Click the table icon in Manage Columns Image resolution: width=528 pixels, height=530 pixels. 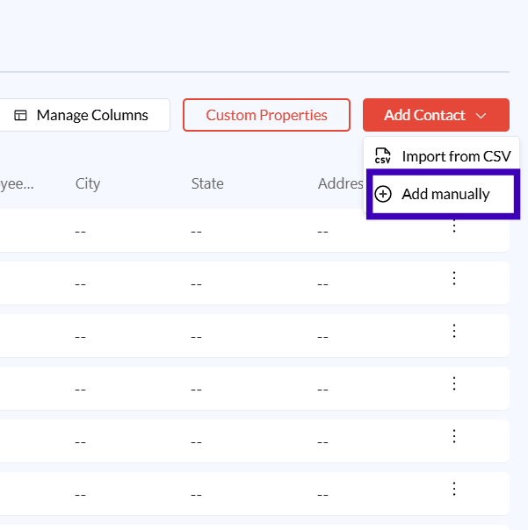tap(21, 116)
